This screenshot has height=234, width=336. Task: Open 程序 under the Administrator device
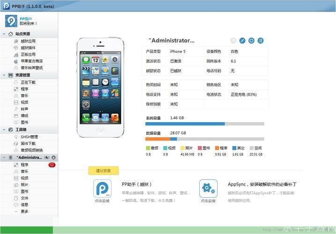(x=24, y=165)
